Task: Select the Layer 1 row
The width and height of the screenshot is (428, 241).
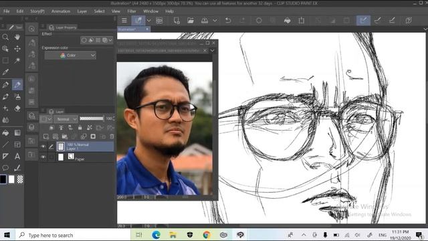Action: (x=85, y=147)
